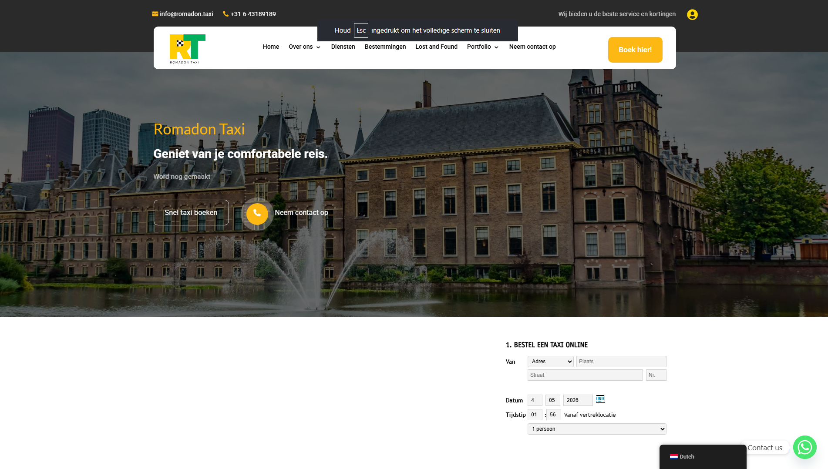The height and width of the screenshot is (469, 828).
Task: Open the Lost and Found page
Action: tap(436, 47)
